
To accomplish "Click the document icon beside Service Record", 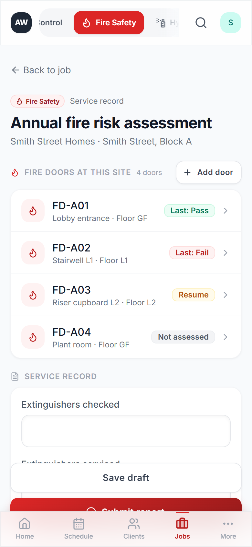I will click(15, 376).
